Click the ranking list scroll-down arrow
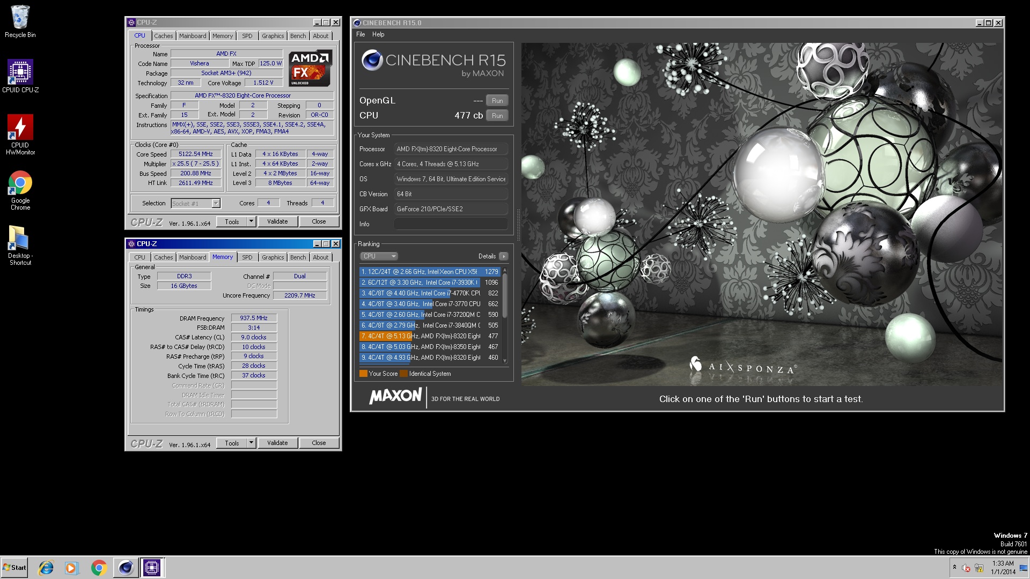Viewport: 1030px width, 579px height. click(504, 361)
